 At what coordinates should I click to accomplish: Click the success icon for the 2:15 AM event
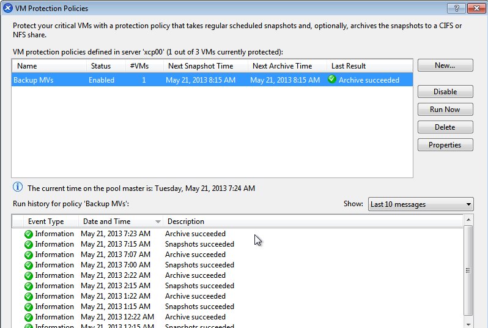29,286
